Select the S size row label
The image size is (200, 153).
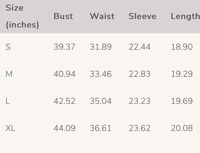click(8, 47)
